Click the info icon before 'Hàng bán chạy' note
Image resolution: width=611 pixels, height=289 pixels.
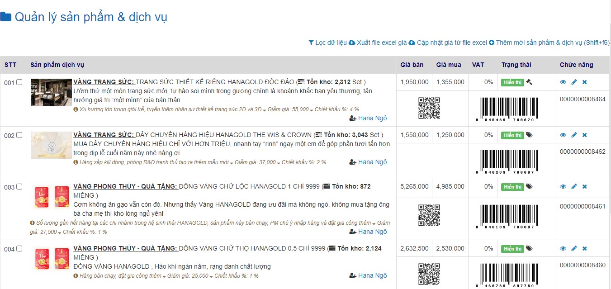click(x=76, y=275)
